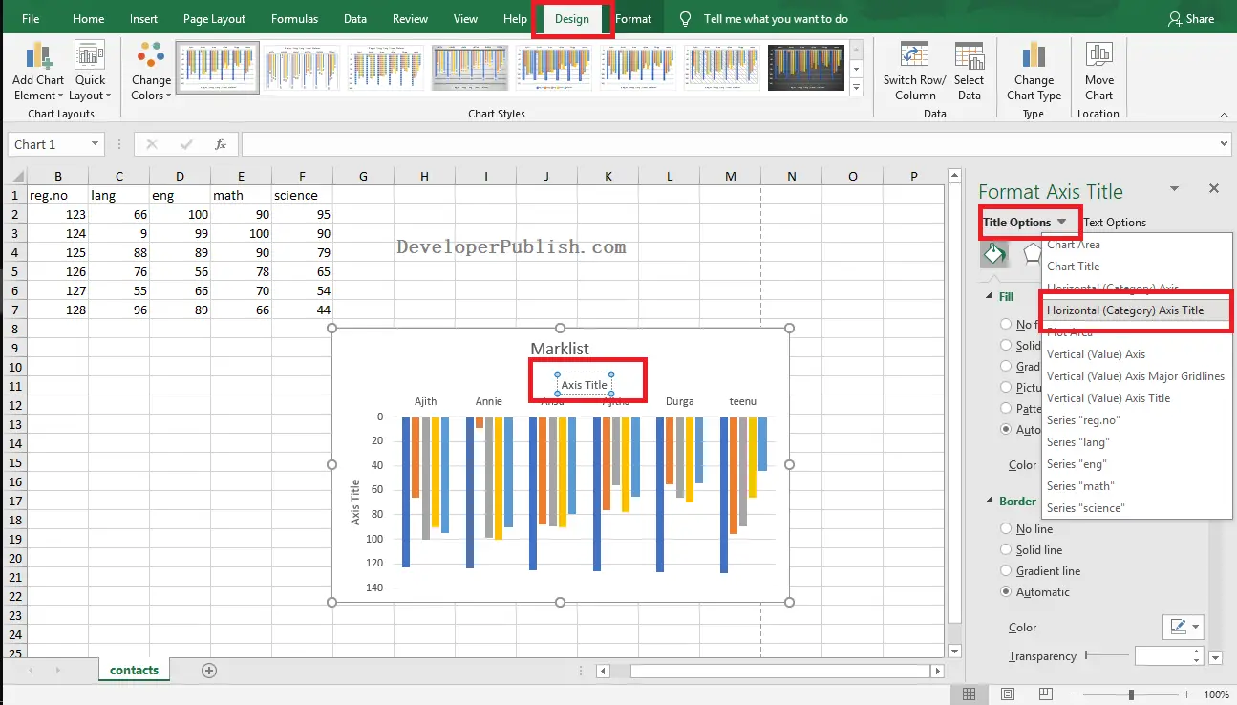Click the Share person icon
Viewport: 1237px width, 705px height.
tap(1175, 19)
